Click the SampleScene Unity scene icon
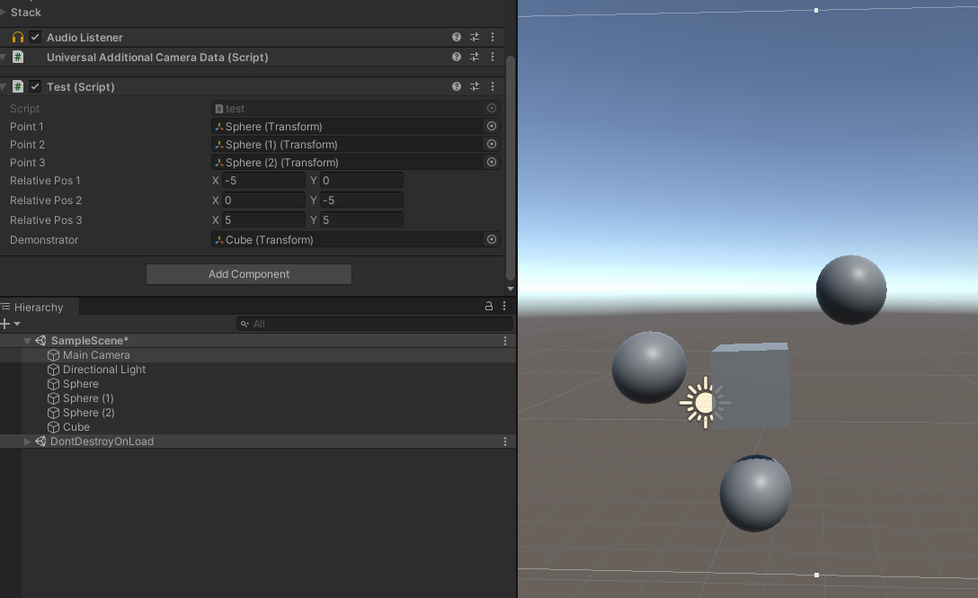This screenshot has width=978, height=598. [x=40, y=340]
